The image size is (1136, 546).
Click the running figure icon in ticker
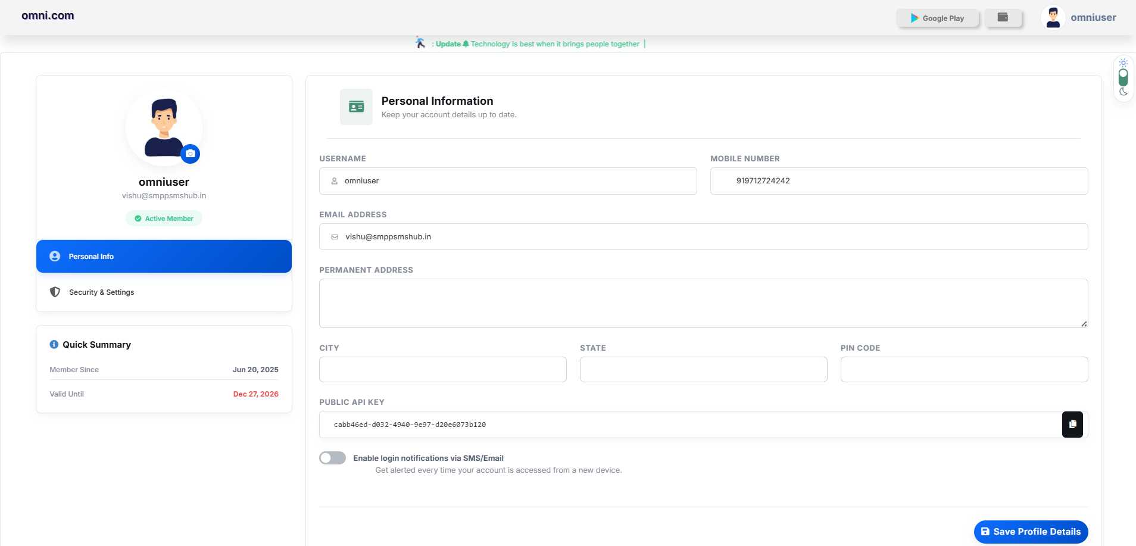point(420,43)
